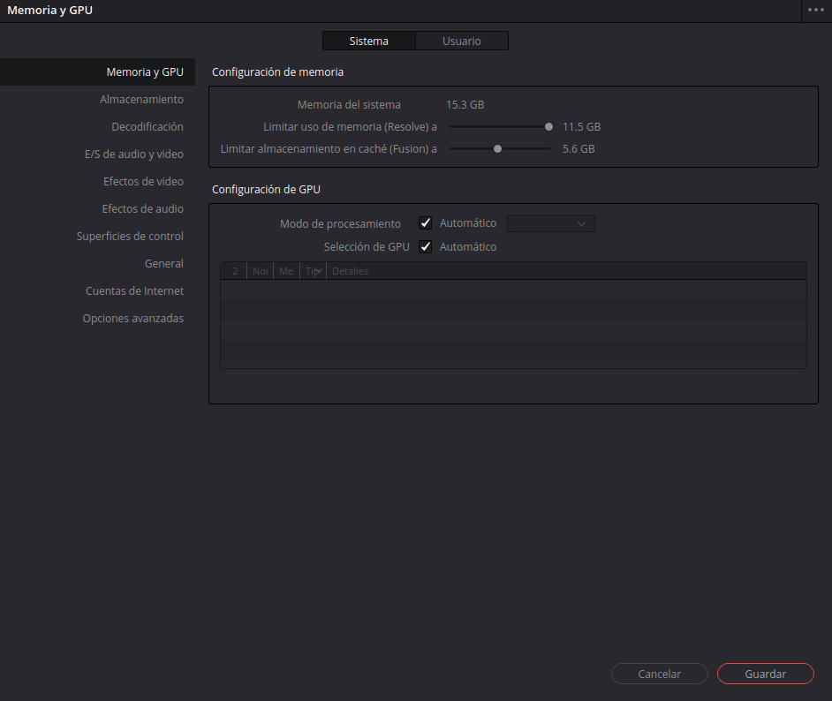Click the Configuración de GPU heading

point(267,189)
